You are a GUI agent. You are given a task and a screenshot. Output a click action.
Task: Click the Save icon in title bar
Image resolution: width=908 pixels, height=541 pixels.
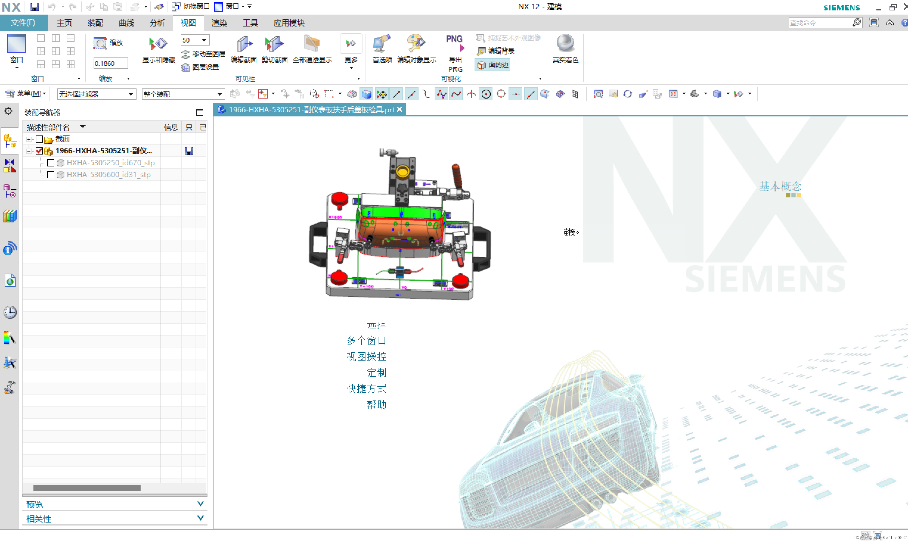34,7
